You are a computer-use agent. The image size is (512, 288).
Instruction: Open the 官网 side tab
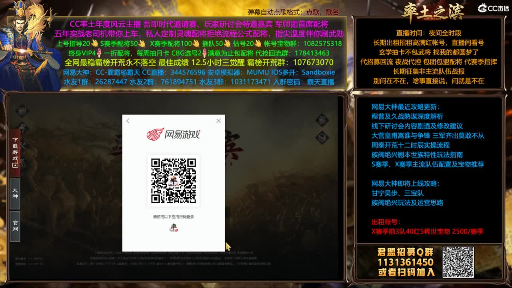[15, 226]
